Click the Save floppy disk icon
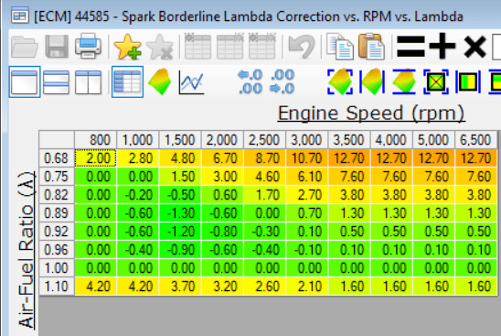The height and width of the screenshot is (336, 501). click(57, 47)
